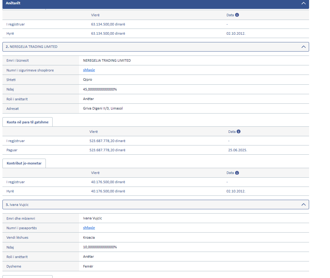This screenshot has height=278, width=330.
Task: Click the Emri dhe mbiemri label
Action: 21,218
